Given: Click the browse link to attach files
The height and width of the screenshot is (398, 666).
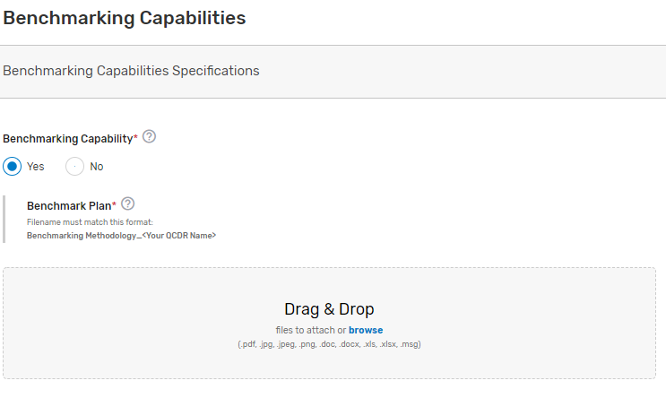Looking at the screenshot, I should pyautogui.click(x=366, y=330).
